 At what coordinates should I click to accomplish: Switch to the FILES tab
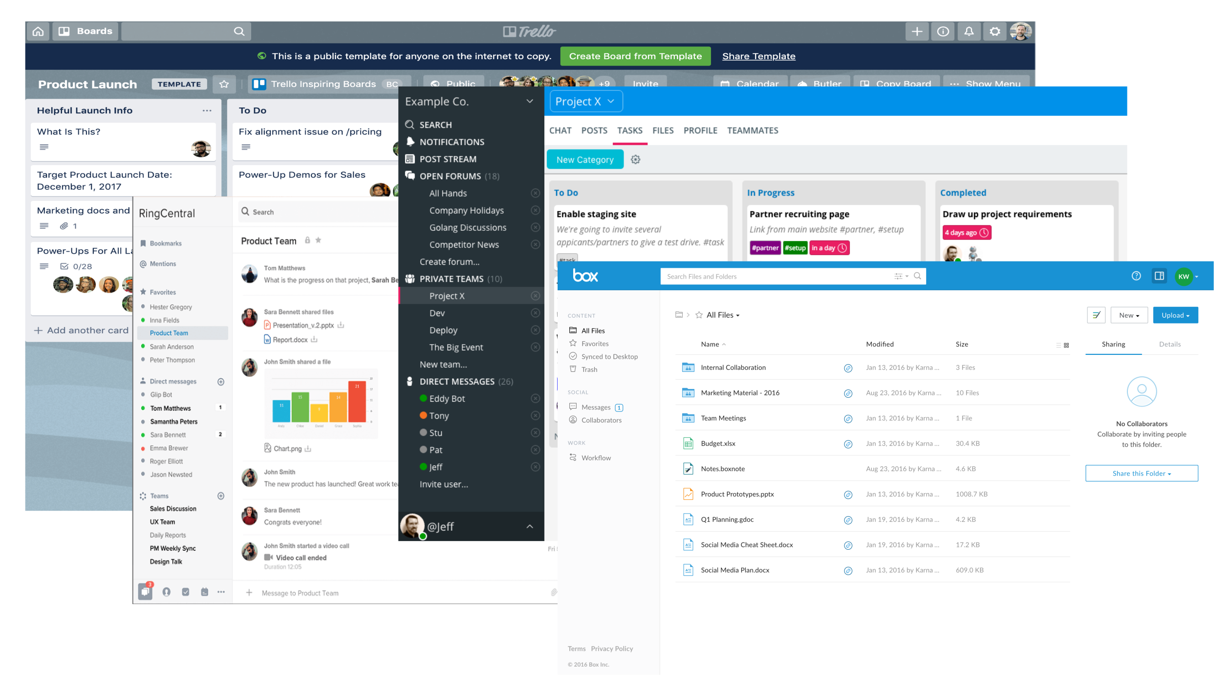[663, 130]
